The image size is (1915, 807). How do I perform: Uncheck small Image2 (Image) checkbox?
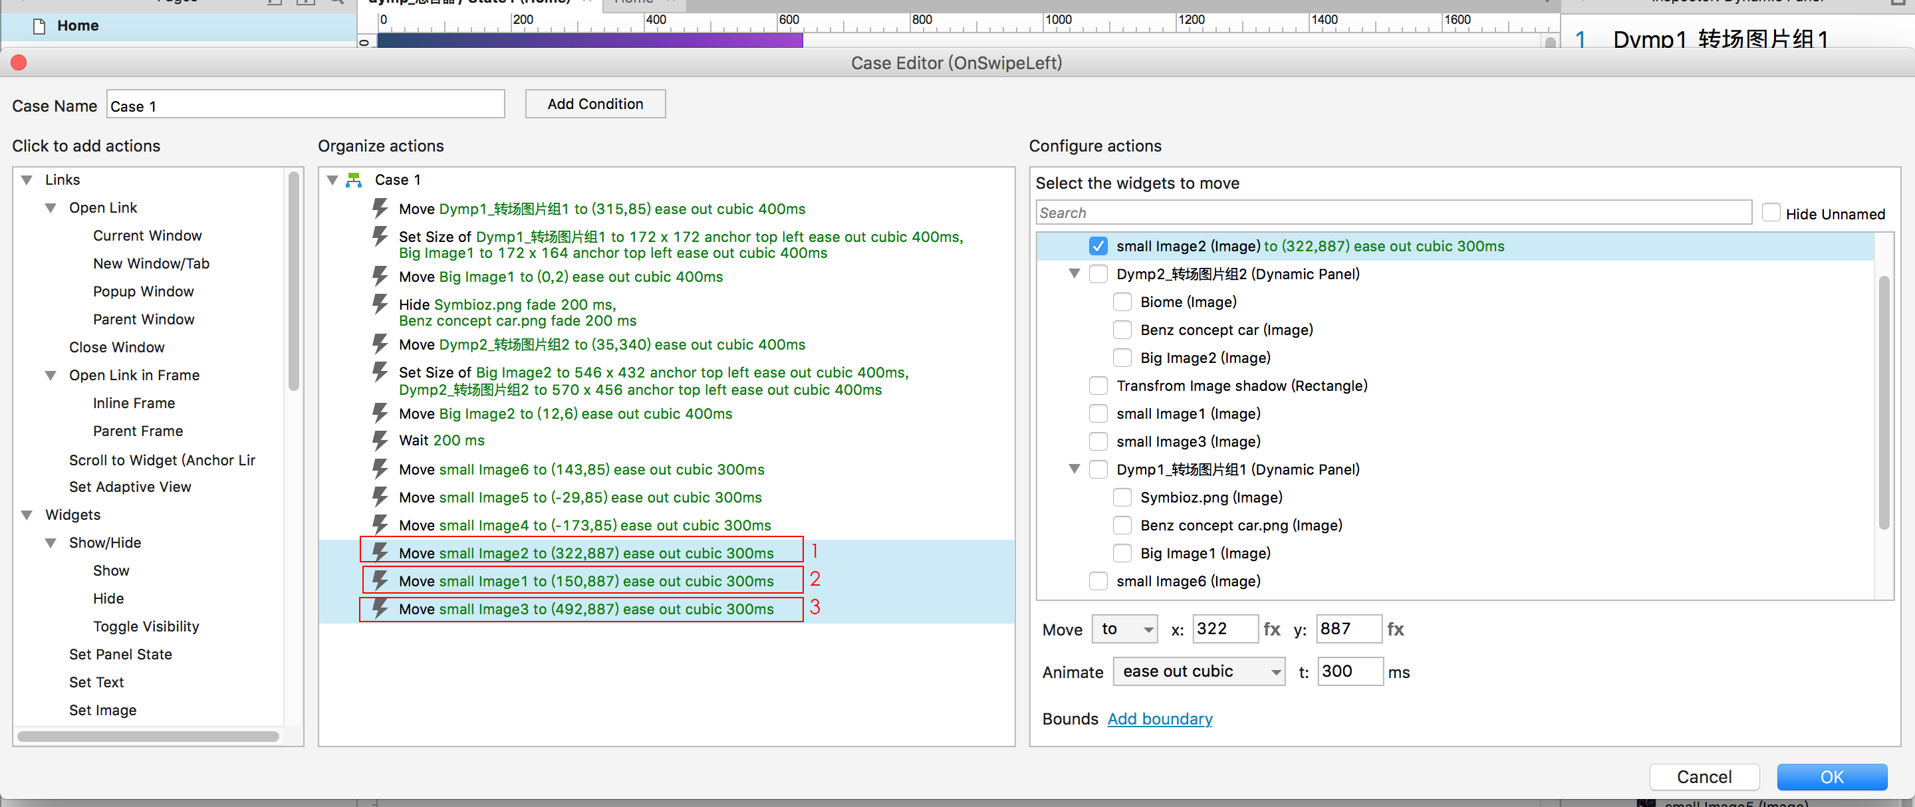[x=1098, y=246]
